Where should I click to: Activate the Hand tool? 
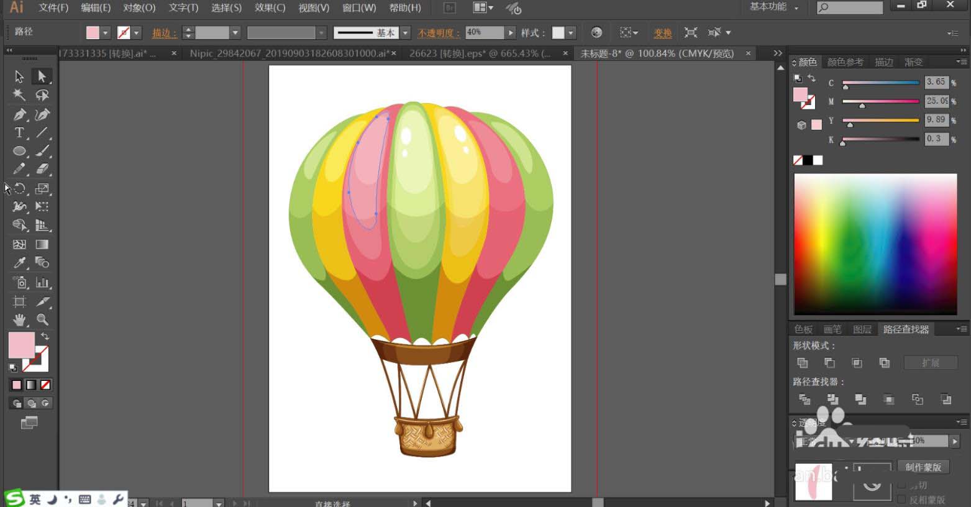pyautogui.click(x=19, y=320)
